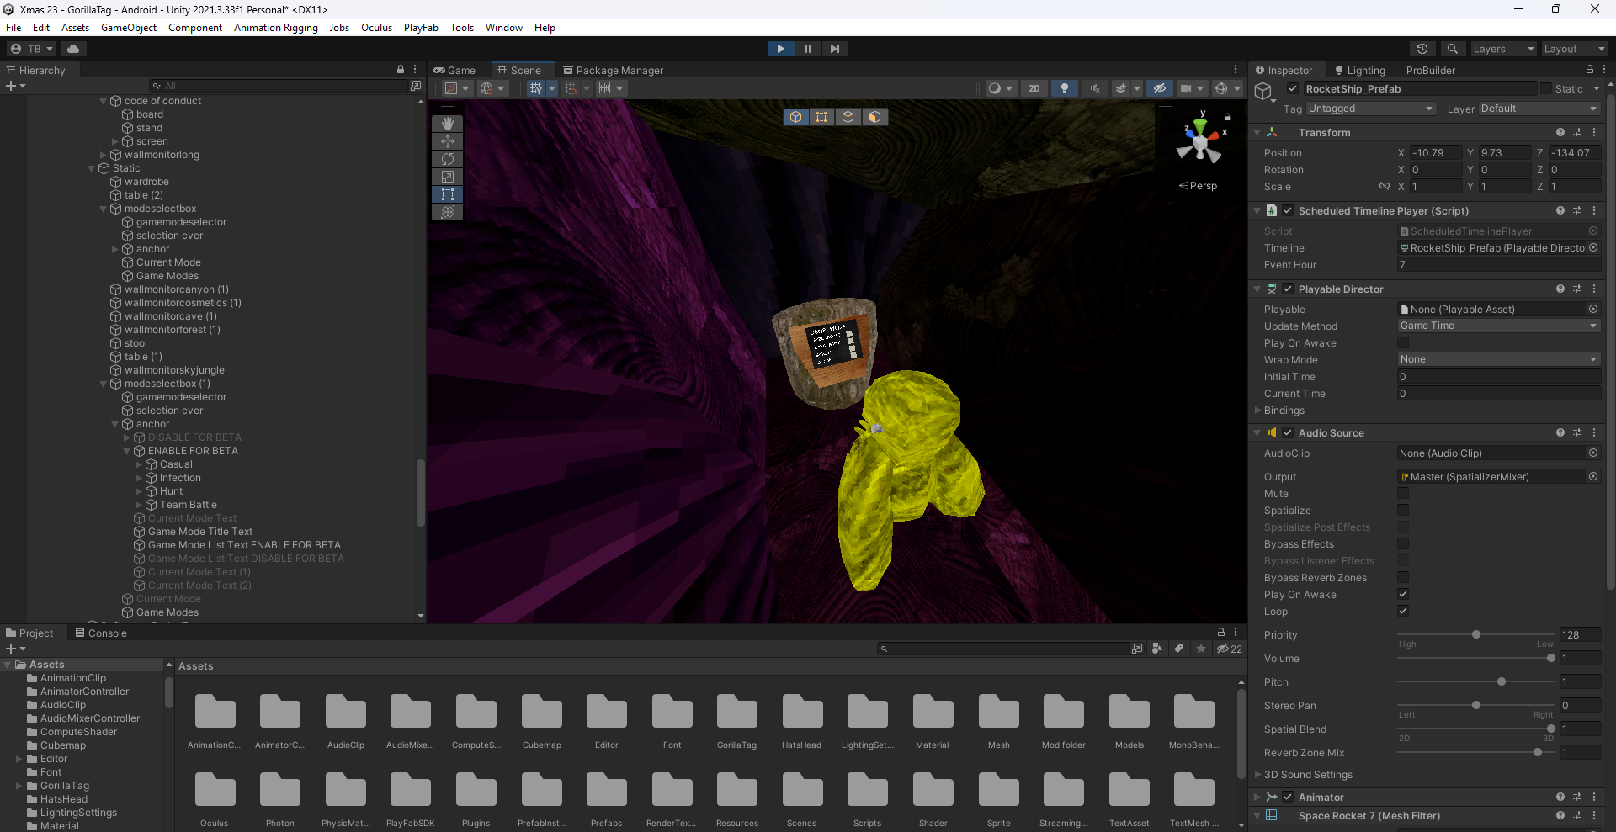Click the Event Hour field
Screen dimensions: 1616x832
point(1498,265)
